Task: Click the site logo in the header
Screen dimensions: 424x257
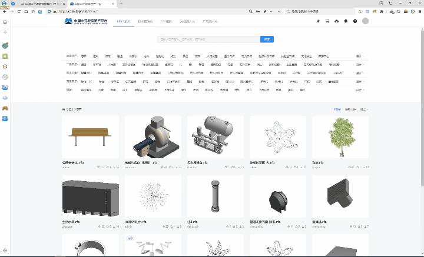Action: coord(86,21)
